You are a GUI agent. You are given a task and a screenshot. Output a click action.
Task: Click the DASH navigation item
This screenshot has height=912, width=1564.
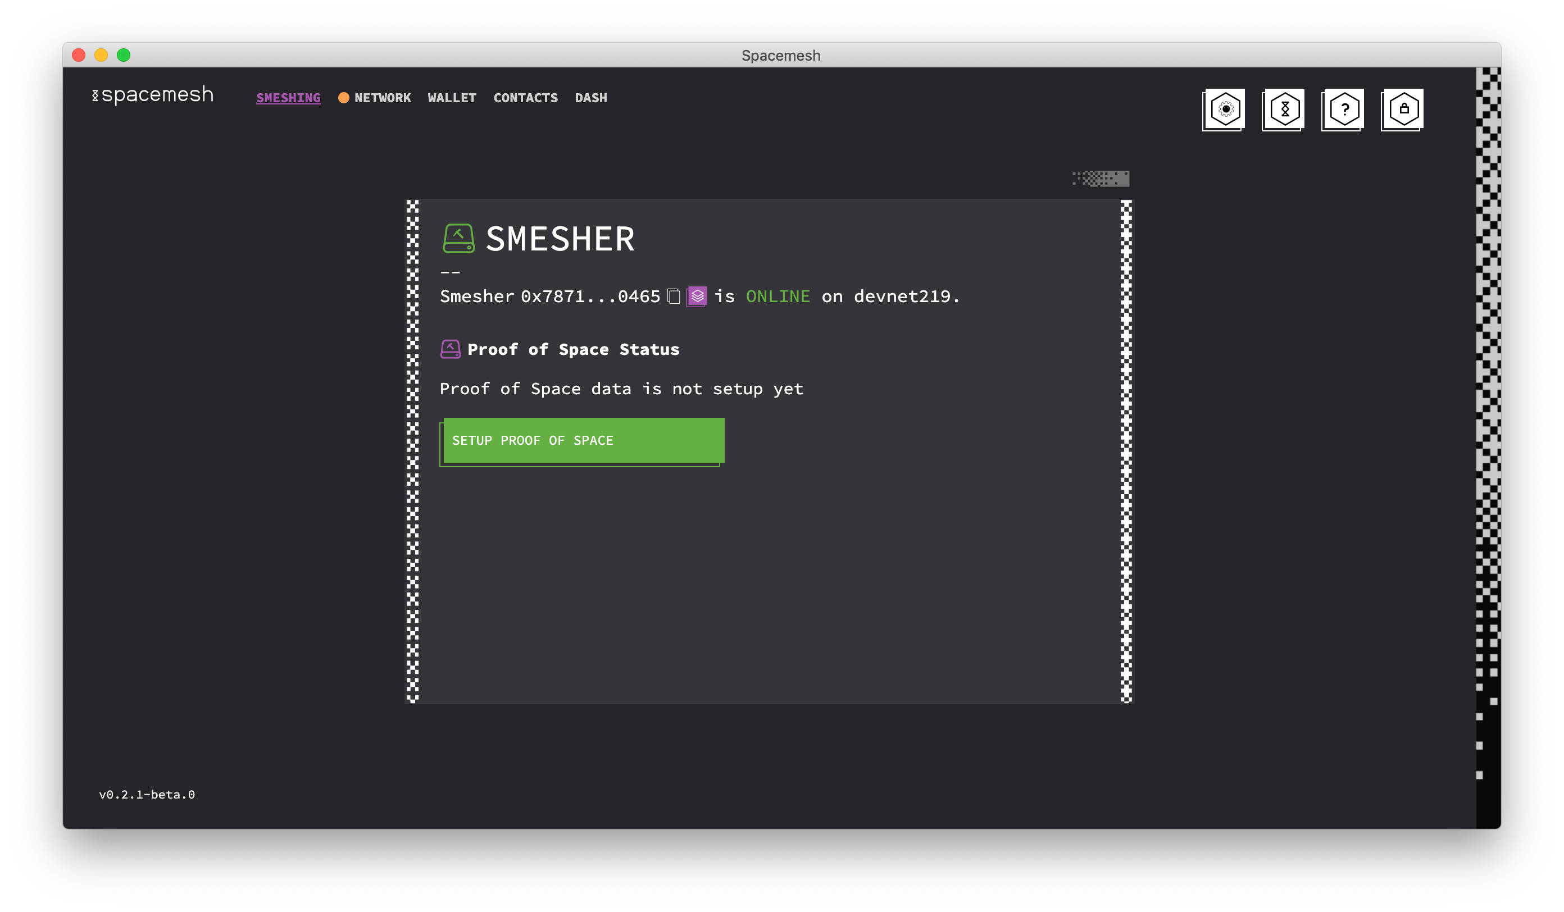tap(591, 98)
